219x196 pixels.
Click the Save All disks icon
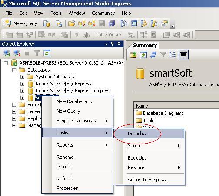click(111, 23)
